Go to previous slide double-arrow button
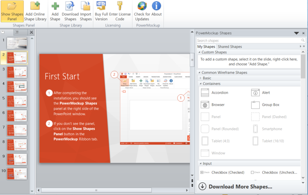This screenshot has height=195, width=308. pyautogui.click(x=192, y=181)
